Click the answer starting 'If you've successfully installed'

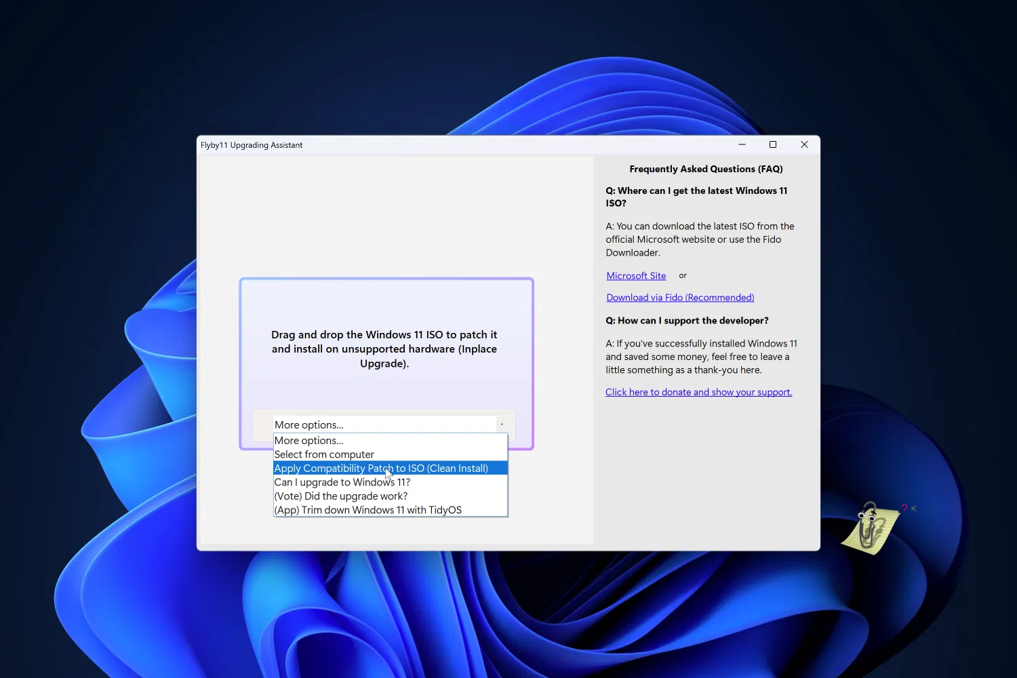tap(701, 357)
